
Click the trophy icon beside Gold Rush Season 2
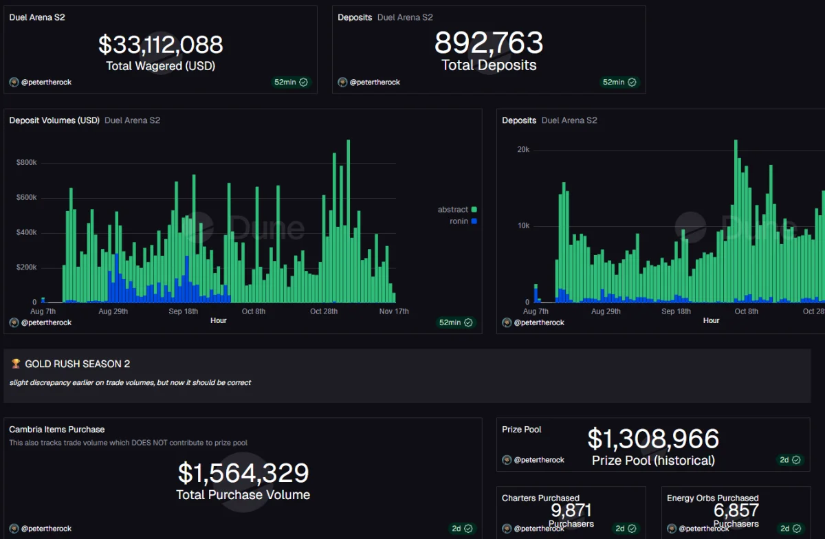16,364
